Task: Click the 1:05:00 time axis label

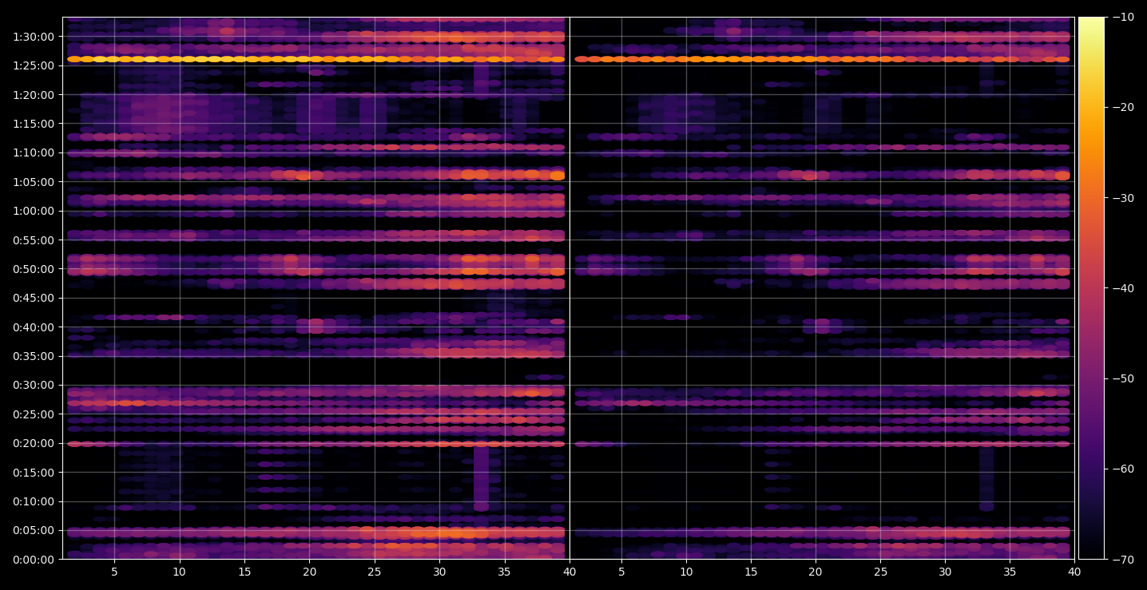Action: (x=34, y=181)
